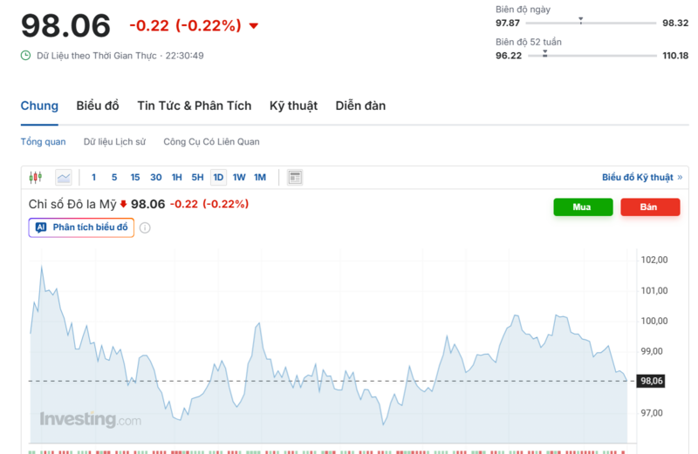698x454 pixels.
Task: Click the 52-week range slider marker
Action: (545, 53)
